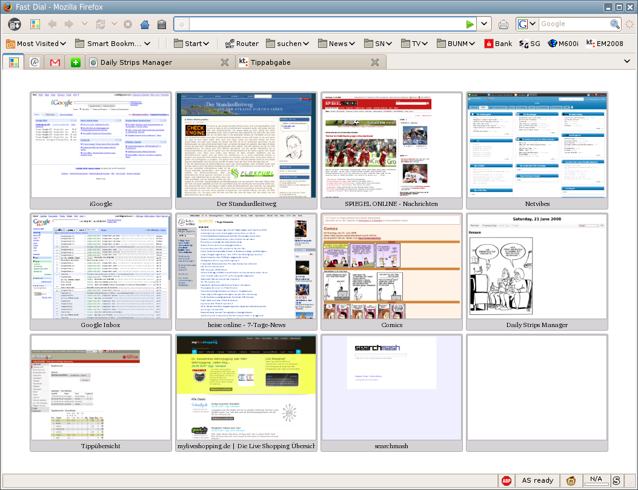Click the Home button in the navigation toolbar
The image size is (638, 490).
pyautogui.click(x=145, y=24)
